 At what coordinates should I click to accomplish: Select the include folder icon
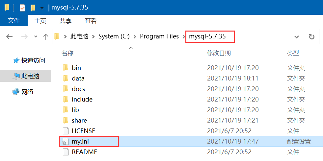66,99
